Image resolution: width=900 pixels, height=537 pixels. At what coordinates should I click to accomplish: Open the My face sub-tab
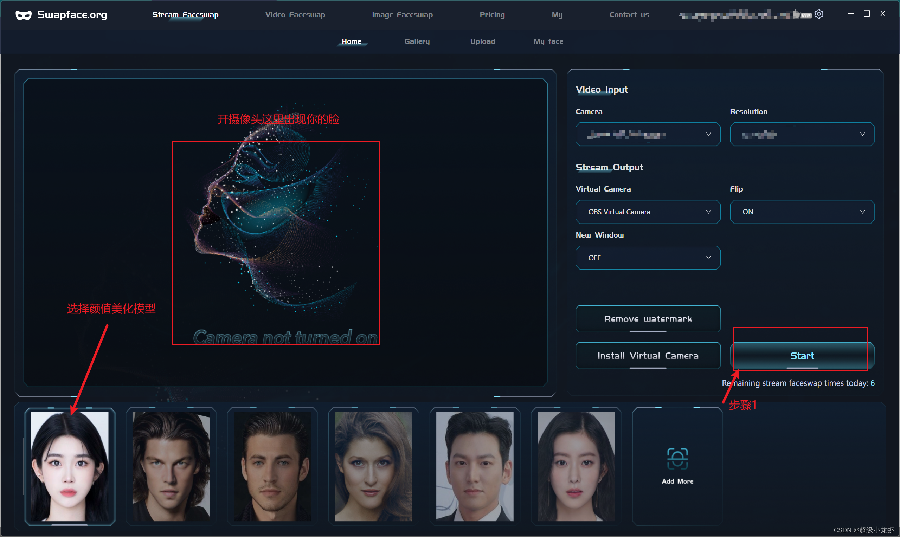point(548,41)
